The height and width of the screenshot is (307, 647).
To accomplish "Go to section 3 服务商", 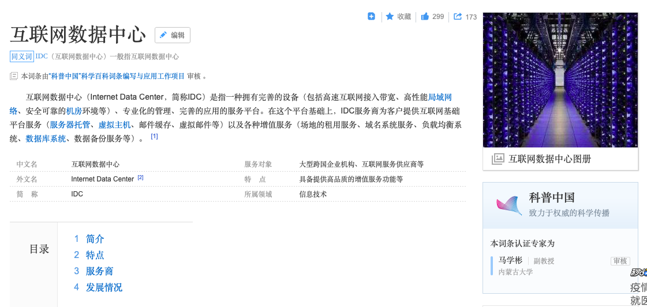I will tap(99, 271).
